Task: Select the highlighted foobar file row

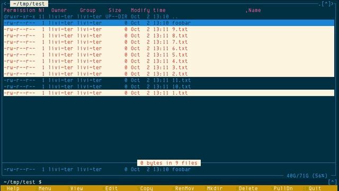Action: point(169,23)
